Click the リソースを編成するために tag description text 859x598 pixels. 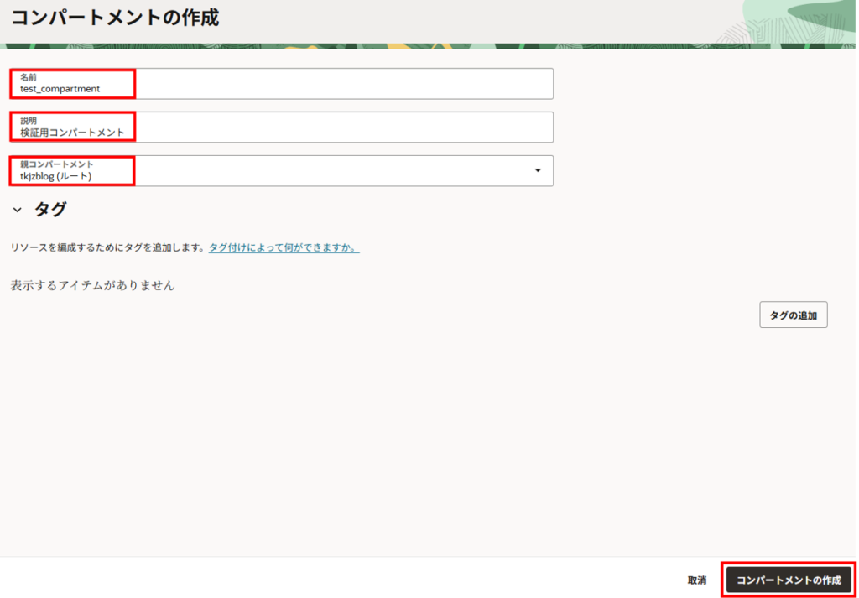coord(107,248)
